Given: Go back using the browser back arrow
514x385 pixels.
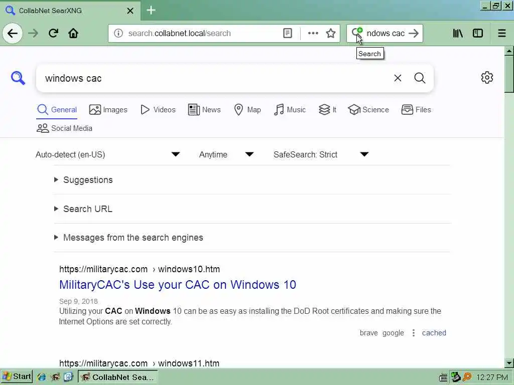Looking at the screenshot, I should (x=13, y=34).
